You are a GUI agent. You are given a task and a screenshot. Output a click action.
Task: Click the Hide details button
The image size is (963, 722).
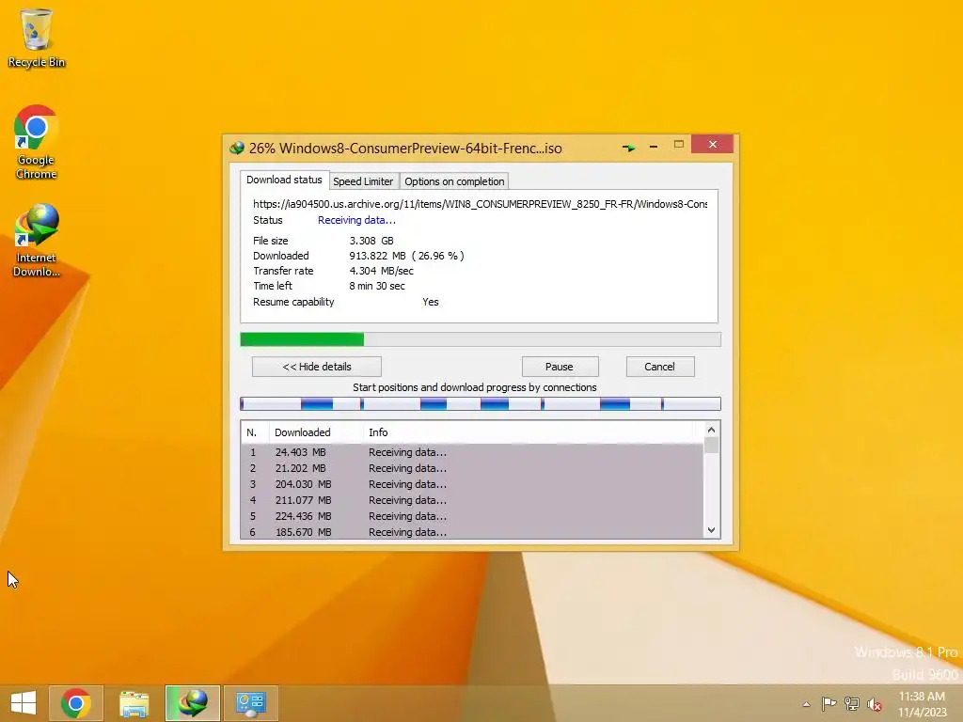coord(317,367)
